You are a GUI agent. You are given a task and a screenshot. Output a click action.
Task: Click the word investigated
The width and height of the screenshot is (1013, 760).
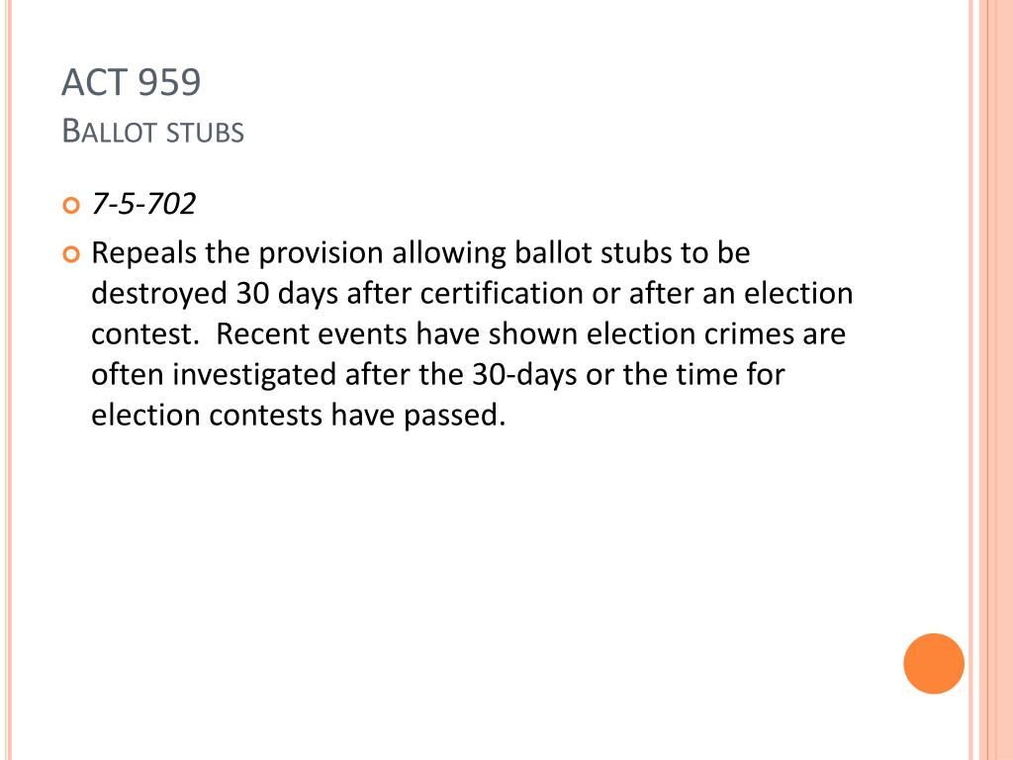pos(254,375)
